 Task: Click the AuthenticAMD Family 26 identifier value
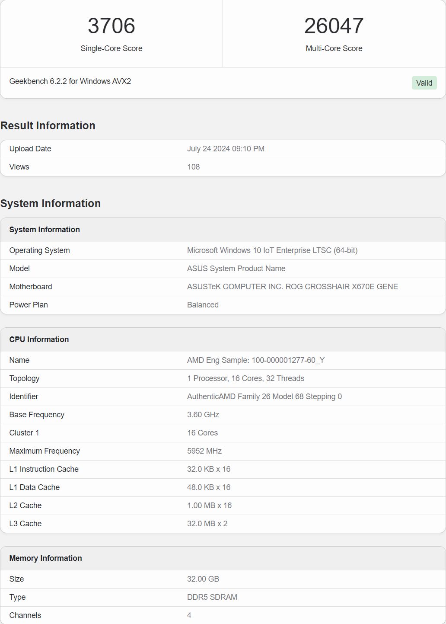pos(264,397)
